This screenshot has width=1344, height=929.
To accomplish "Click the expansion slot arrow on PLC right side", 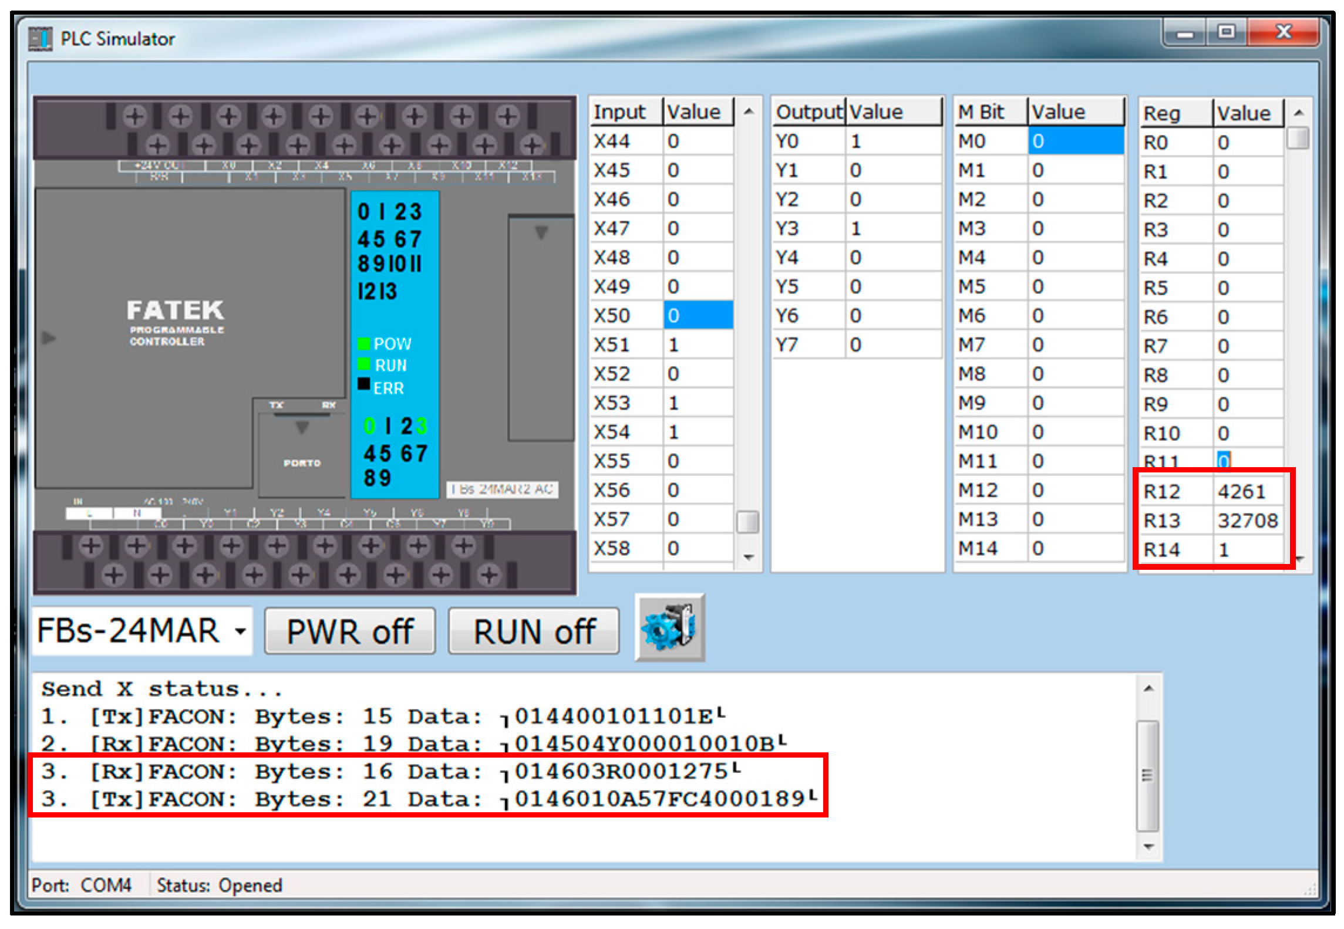I will (541, 233).
